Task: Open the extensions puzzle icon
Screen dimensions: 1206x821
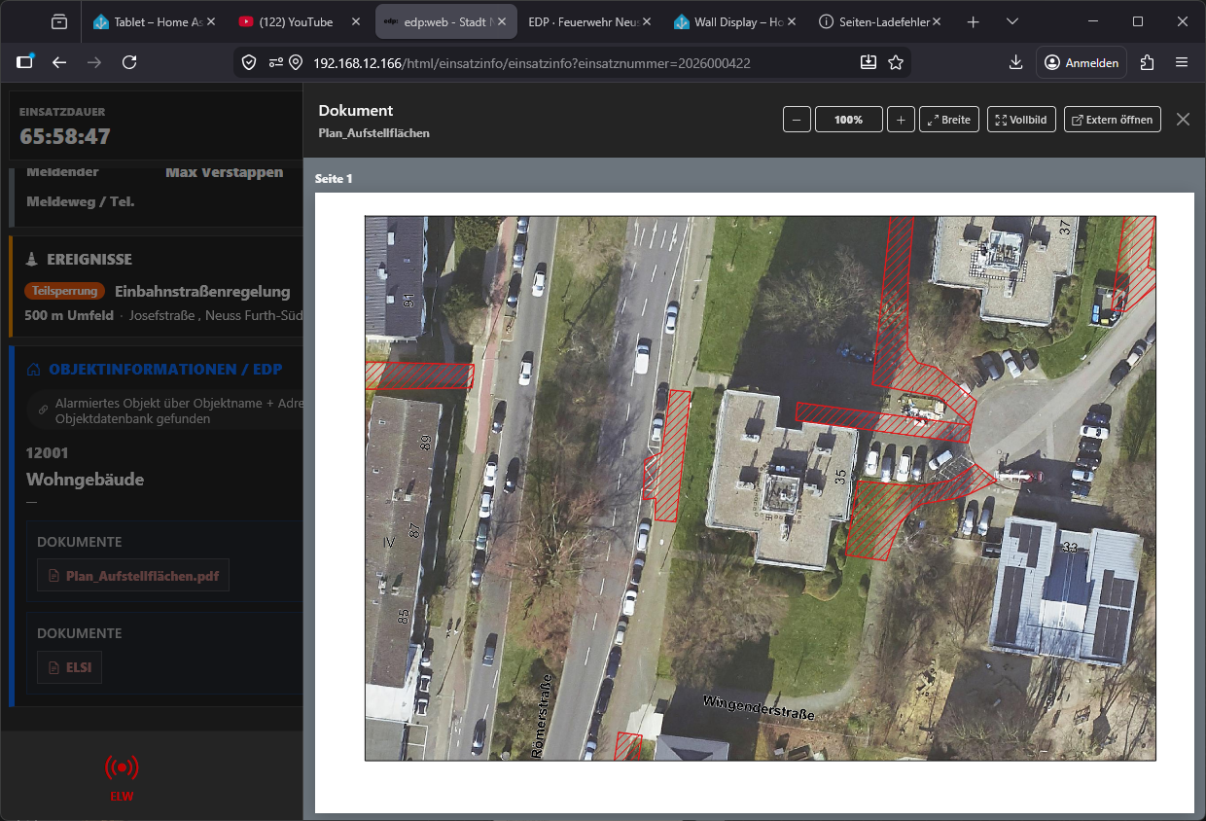Action: pos(1147,62)
